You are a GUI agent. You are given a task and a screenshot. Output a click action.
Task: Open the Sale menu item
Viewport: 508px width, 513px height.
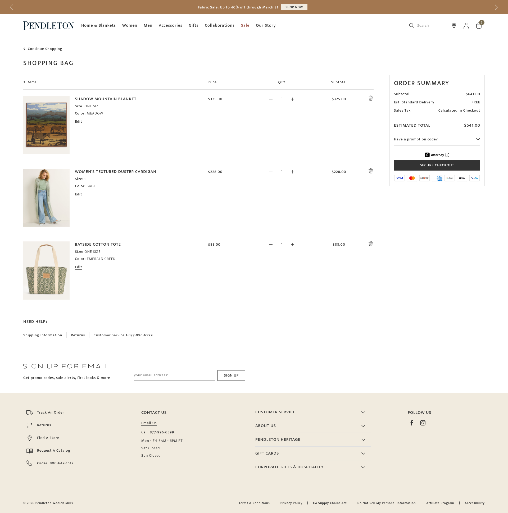(x=245, y=25)
